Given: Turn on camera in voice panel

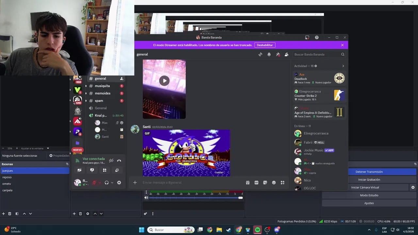Looking at the screenshot, I should [x=79, y=170].
